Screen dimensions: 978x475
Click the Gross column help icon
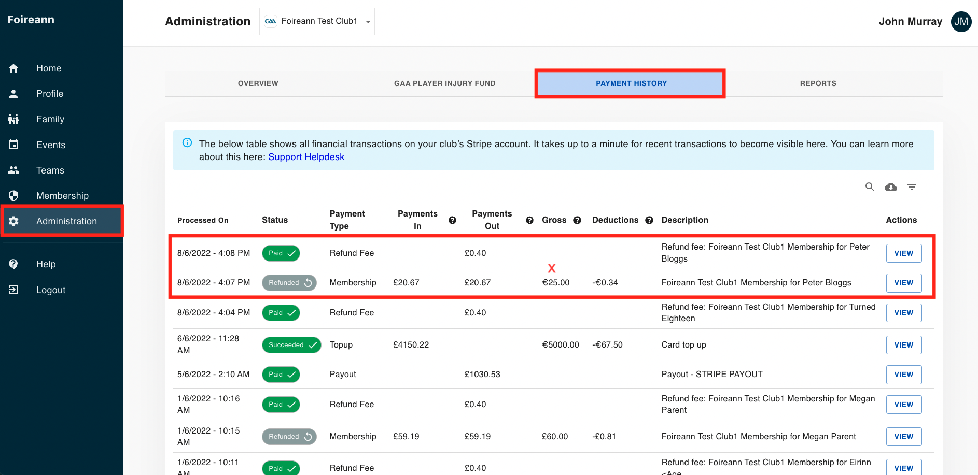[x=577, y=220]
